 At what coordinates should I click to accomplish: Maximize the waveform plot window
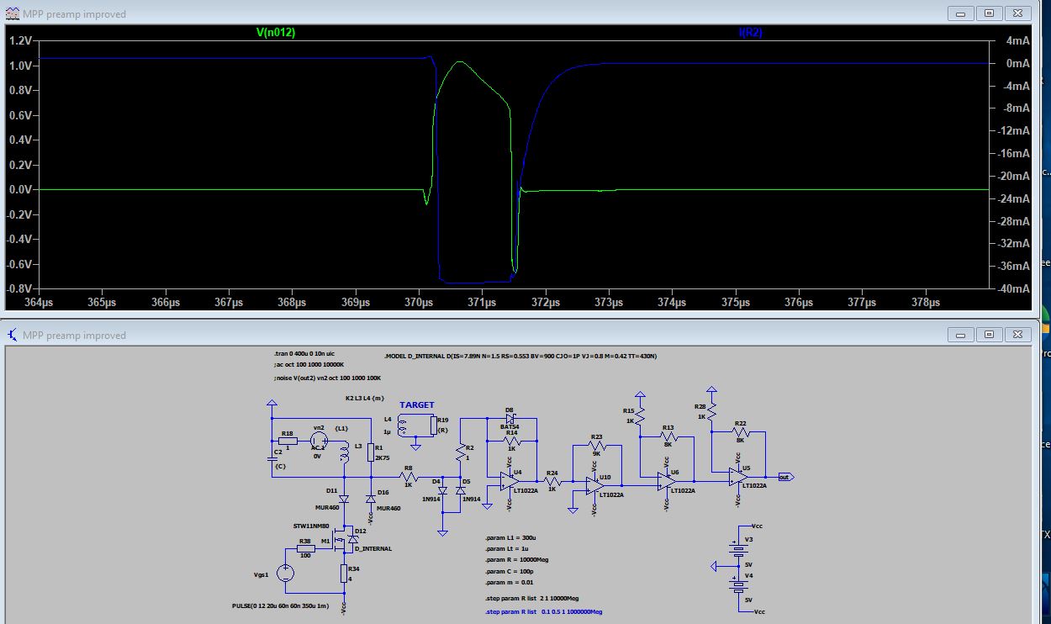pos(989,14)
